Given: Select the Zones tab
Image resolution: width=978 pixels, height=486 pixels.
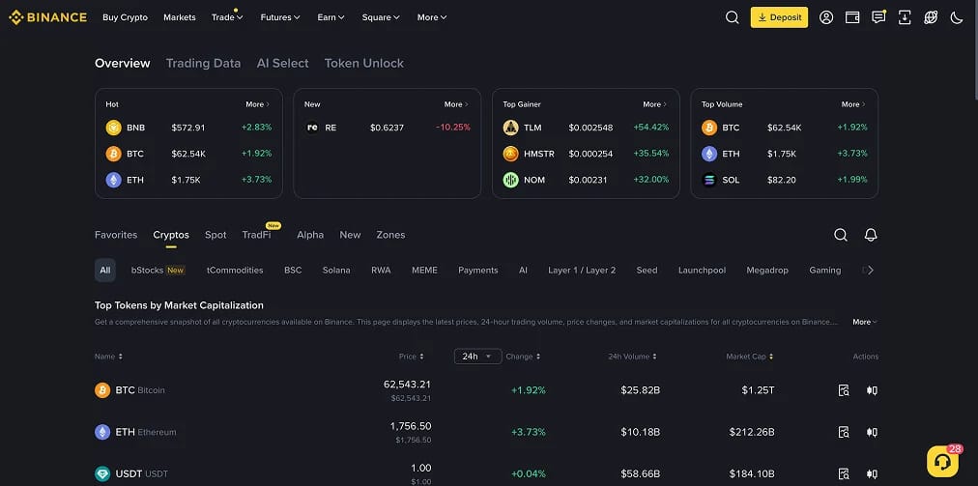Looking at the screenshot, I should [x=390, y=235].
